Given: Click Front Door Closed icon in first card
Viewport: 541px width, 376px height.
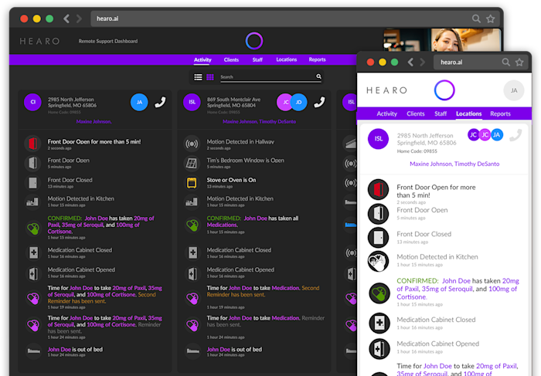Looking at the screenshot, I should 32,183.
